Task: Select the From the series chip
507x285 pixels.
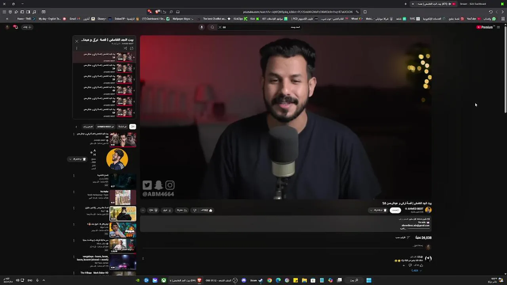Action: click(122, 127)
